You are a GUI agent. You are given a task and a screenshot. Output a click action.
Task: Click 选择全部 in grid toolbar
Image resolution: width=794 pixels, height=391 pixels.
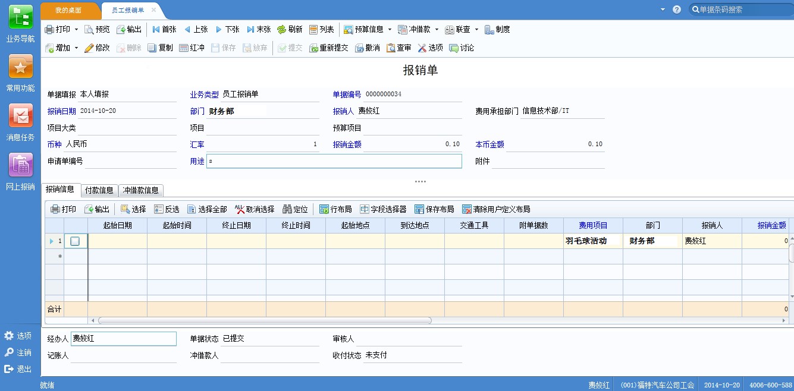[206, 210]
